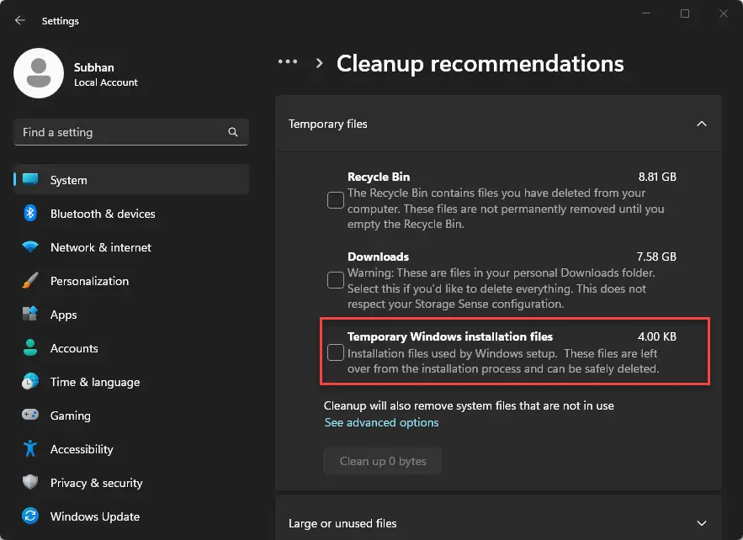Select the Personalization brush icon
The height and width of the screenshot is (540, 743).
click(x=30, y=281)
